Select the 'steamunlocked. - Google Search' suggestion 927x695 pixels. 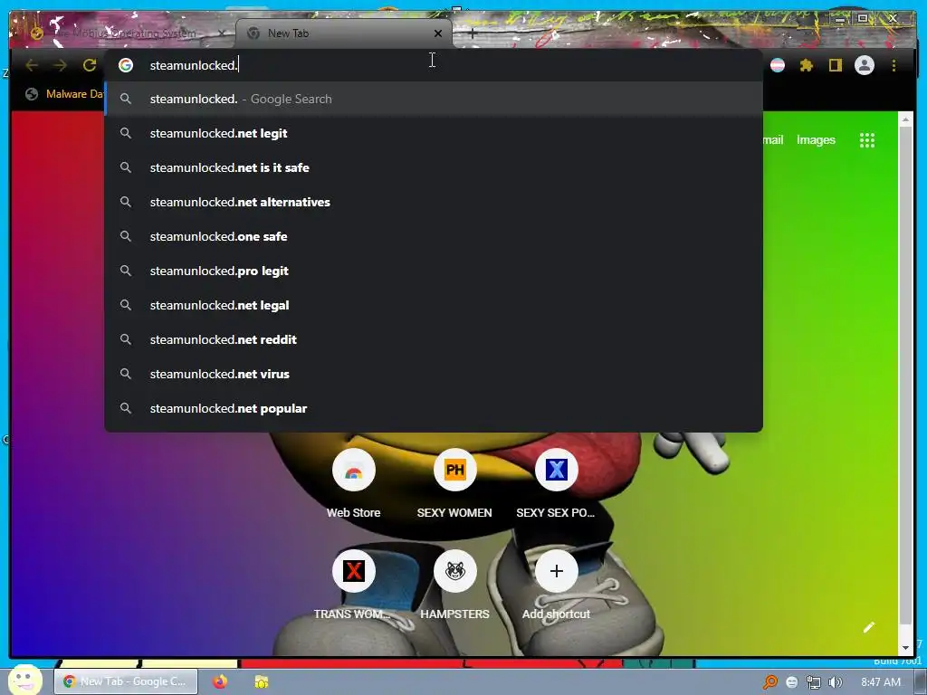point(434,99)
